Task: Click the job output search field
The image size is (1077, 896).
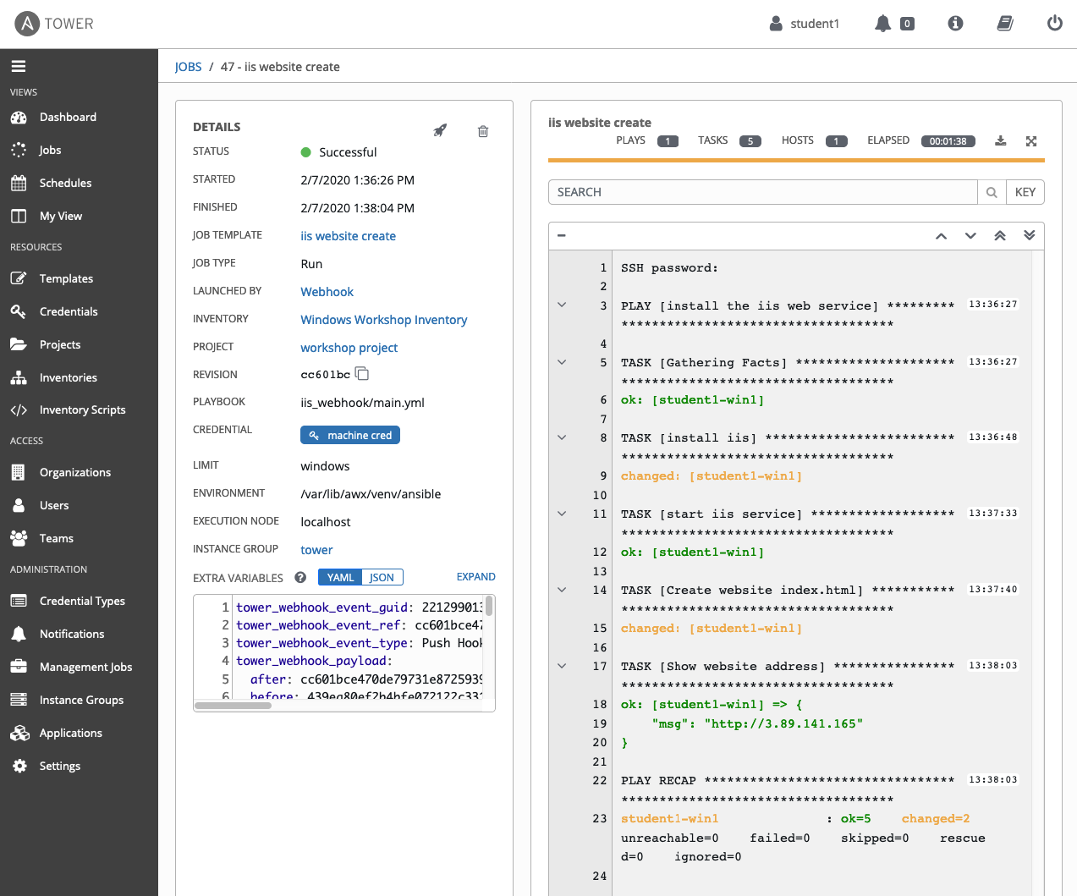Action: 762,192
